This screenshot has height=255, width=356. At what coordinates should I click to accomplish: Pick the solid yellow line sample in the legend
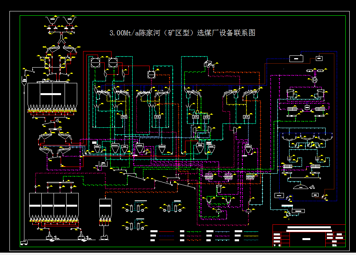coord(251,236)
